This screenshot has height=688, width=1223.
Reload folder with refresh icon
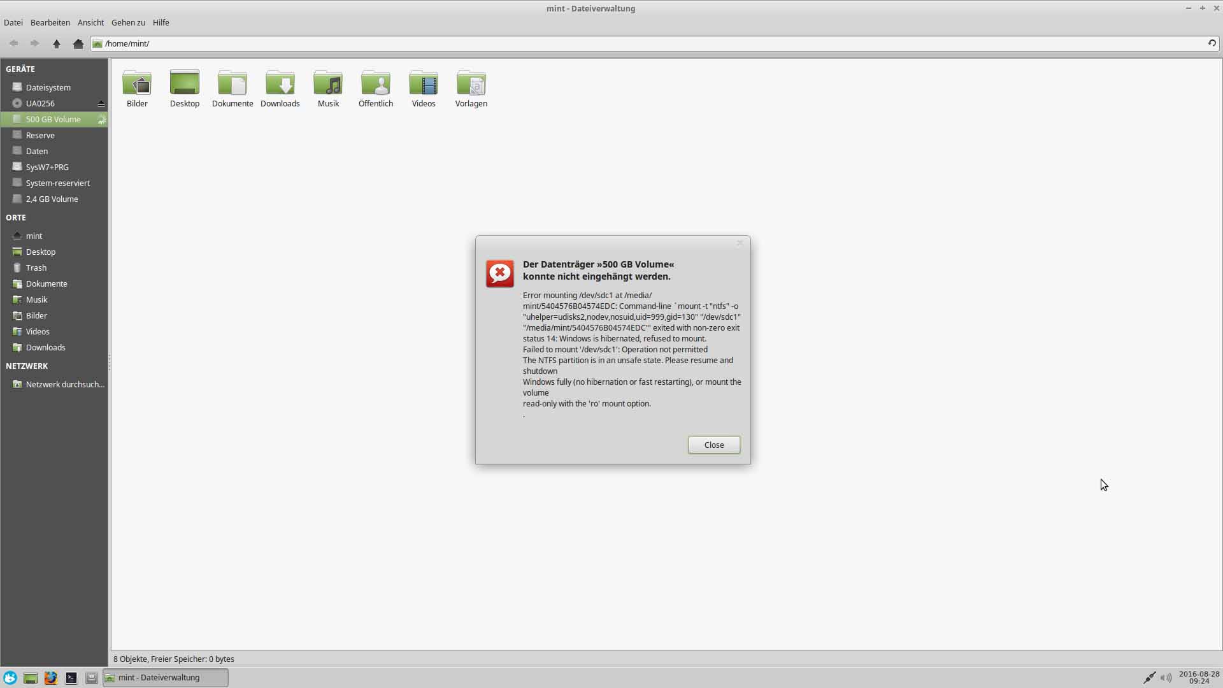pos(1212,43)
